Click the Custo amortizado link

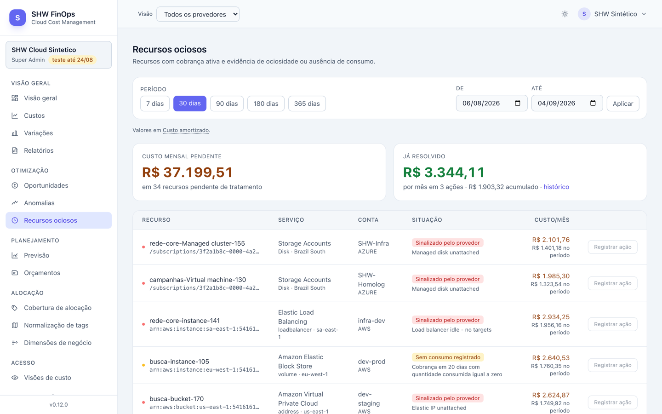[x=186, y=130]
